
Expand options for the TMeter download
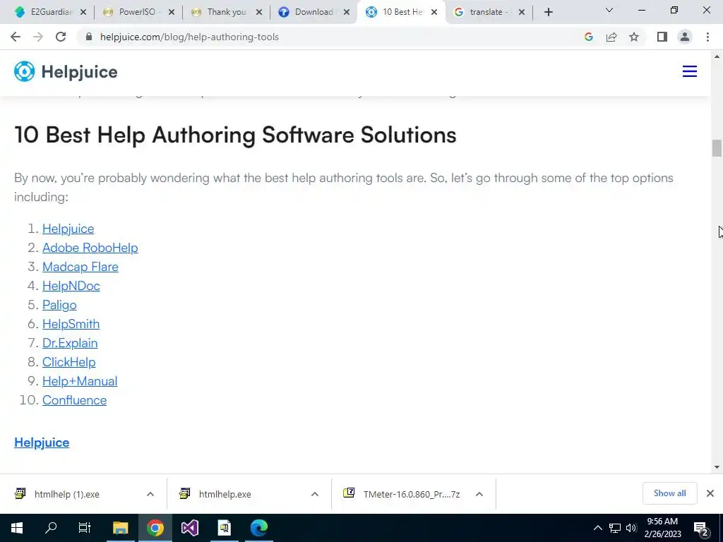[x=479, y=494]
